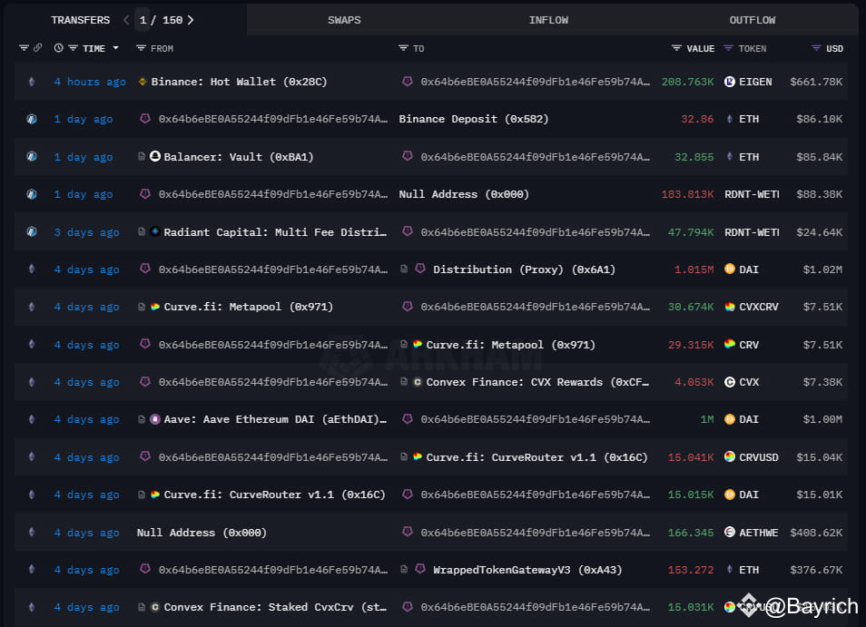Open Aave Ethereum DAI (aEthDAI) sender

275,419
